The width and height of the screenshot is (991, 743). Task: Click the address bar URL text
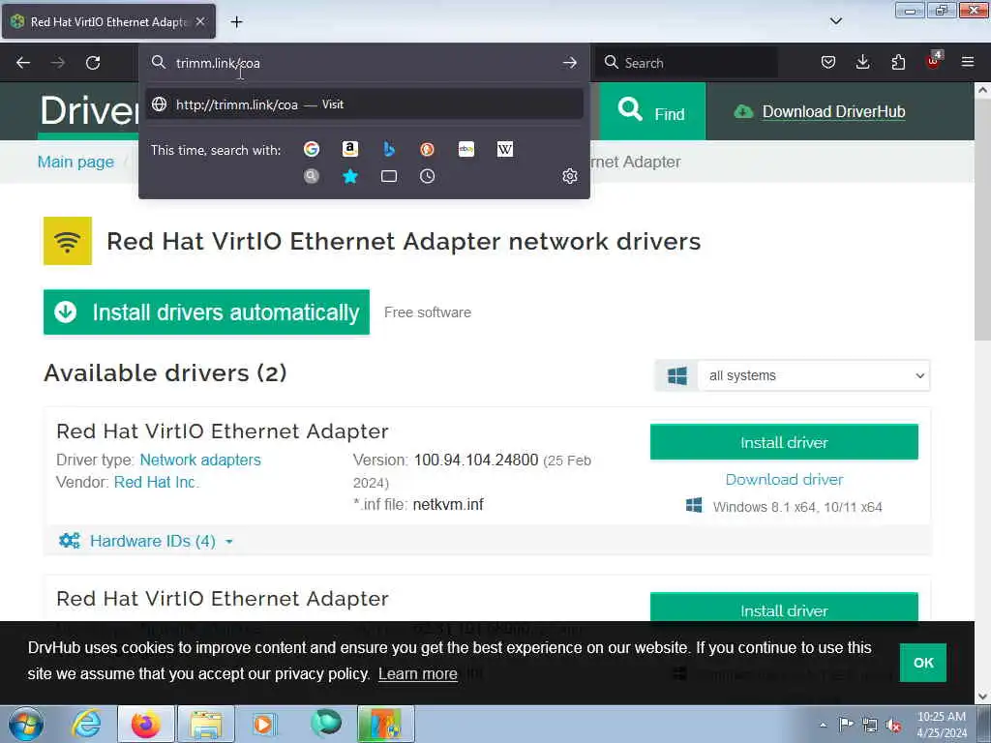coord(218,63)
